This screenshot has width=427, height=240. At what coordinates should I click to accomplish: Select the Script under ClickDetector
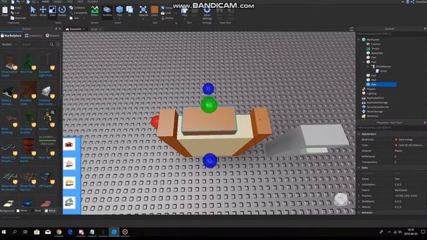[381, 71]
